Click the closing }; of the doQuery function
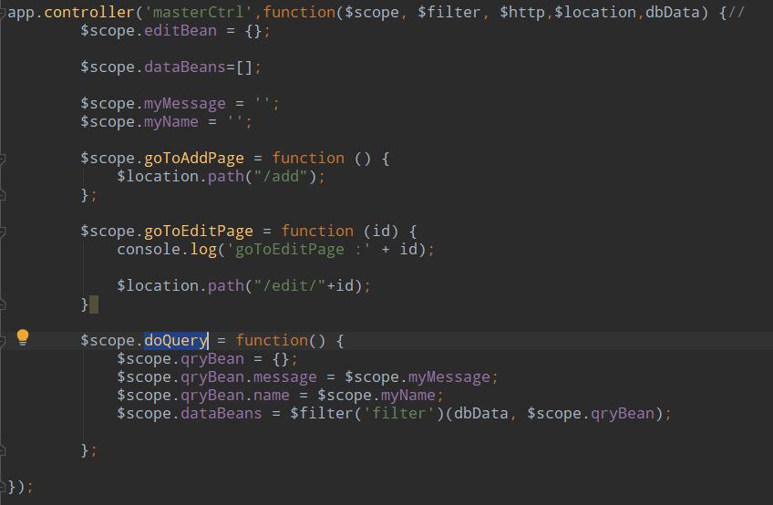Image resolution: width=773 pixels, height=505 pixels. pyautogui.click(x=88, y=450)
